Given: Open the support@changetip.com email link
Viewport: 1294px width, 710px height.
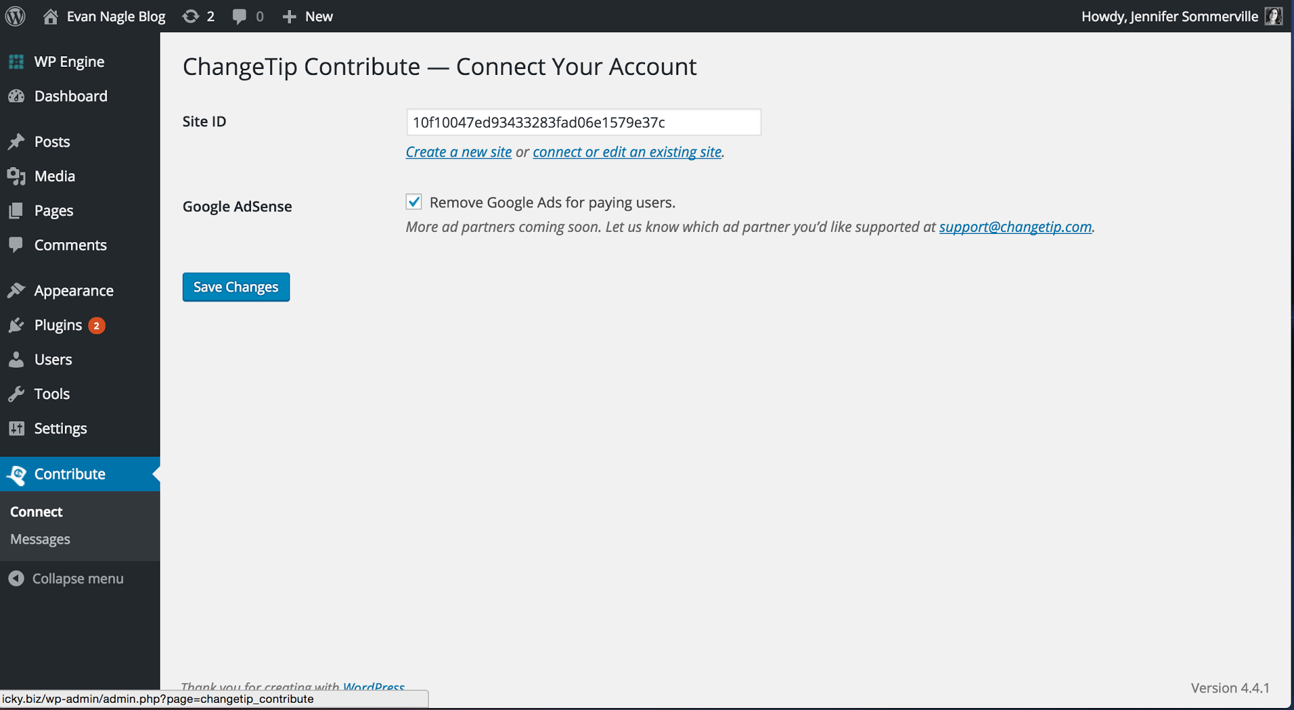Looking at the screenshot, I should point(1015,227).
